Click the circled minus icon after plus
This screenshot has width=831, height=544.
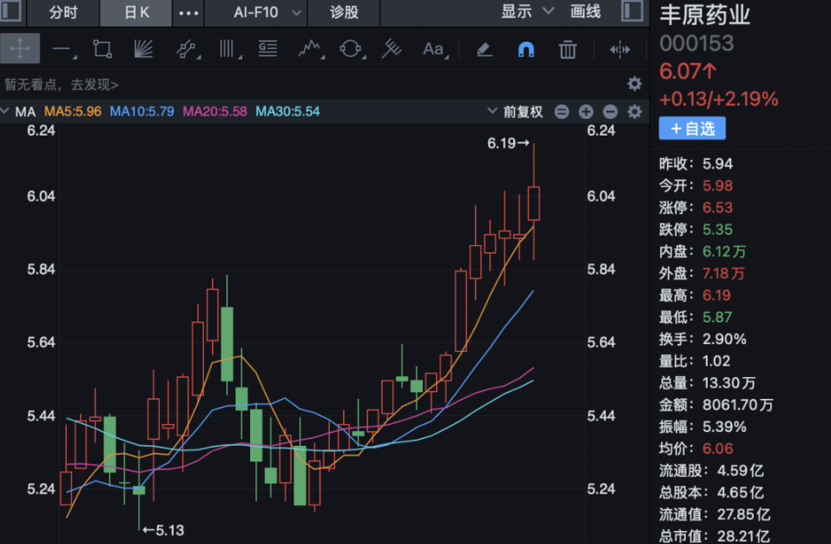(610, 112)
